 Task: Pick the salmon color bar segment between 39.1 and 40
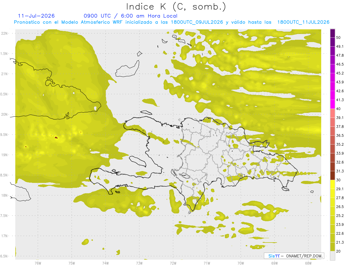pyautogui.click(x=332, y=113)
